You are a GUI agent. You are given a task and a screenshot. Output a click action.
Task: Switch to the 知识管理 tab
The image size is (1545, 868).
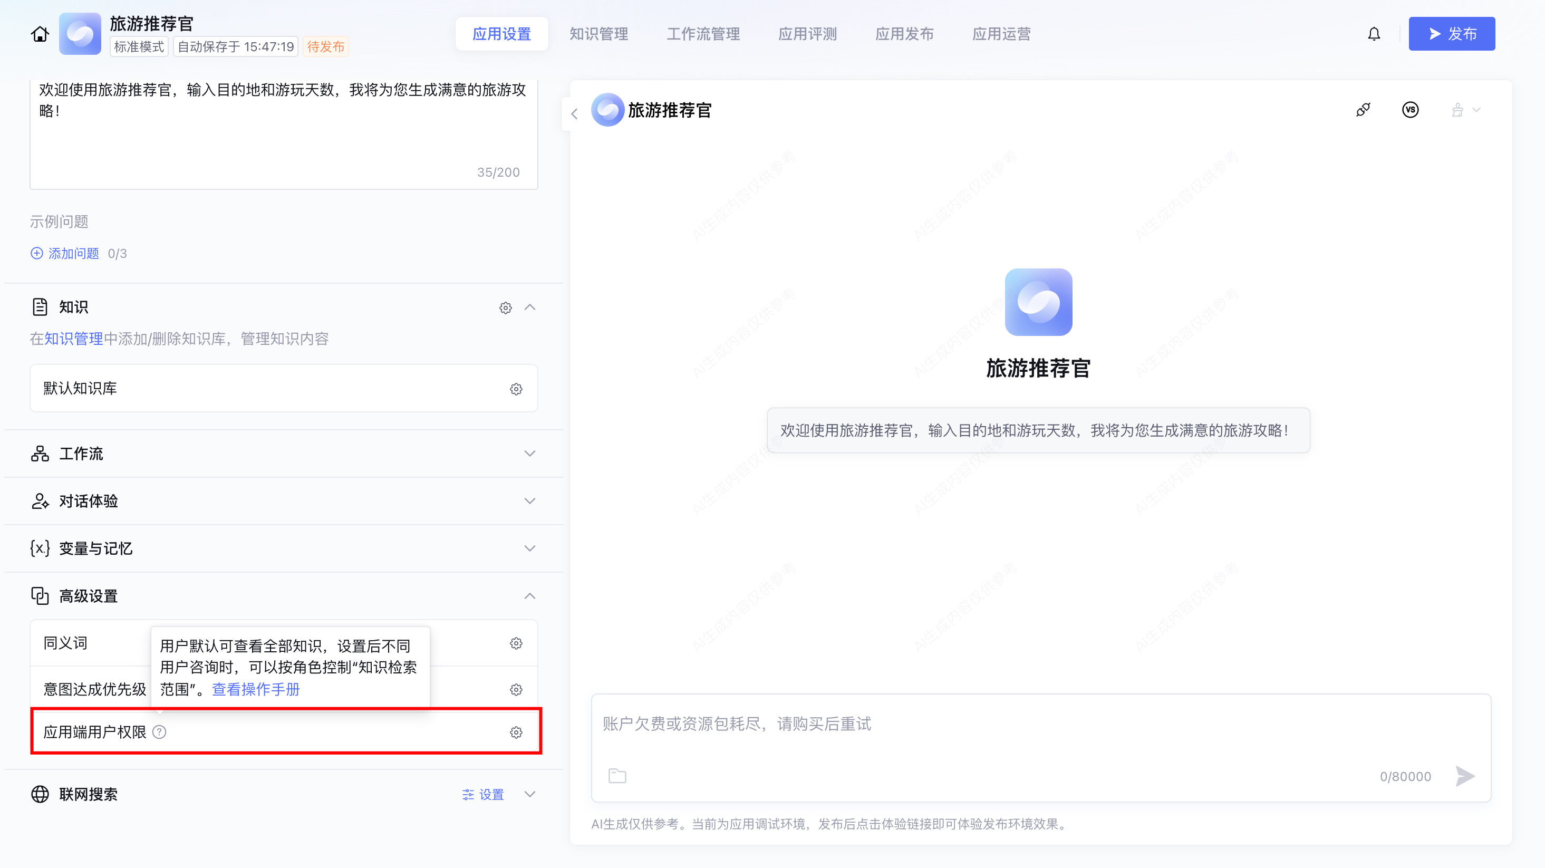pos(598,34)
